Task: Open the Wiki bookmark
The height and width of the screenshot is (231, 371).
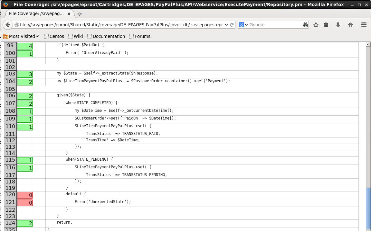Action: point(75,36)
